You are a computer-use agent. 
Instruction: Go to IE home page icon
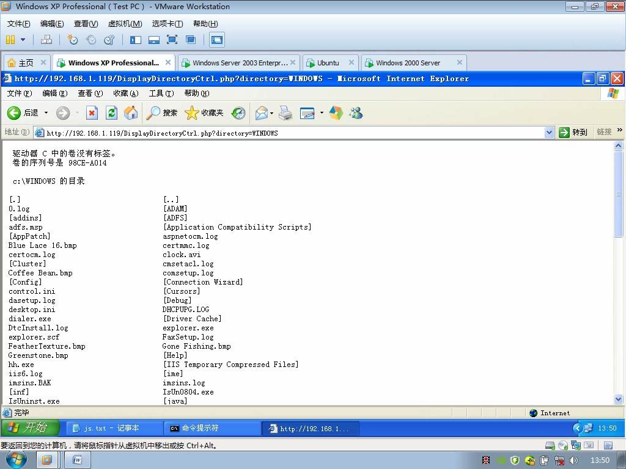[131, 113]
